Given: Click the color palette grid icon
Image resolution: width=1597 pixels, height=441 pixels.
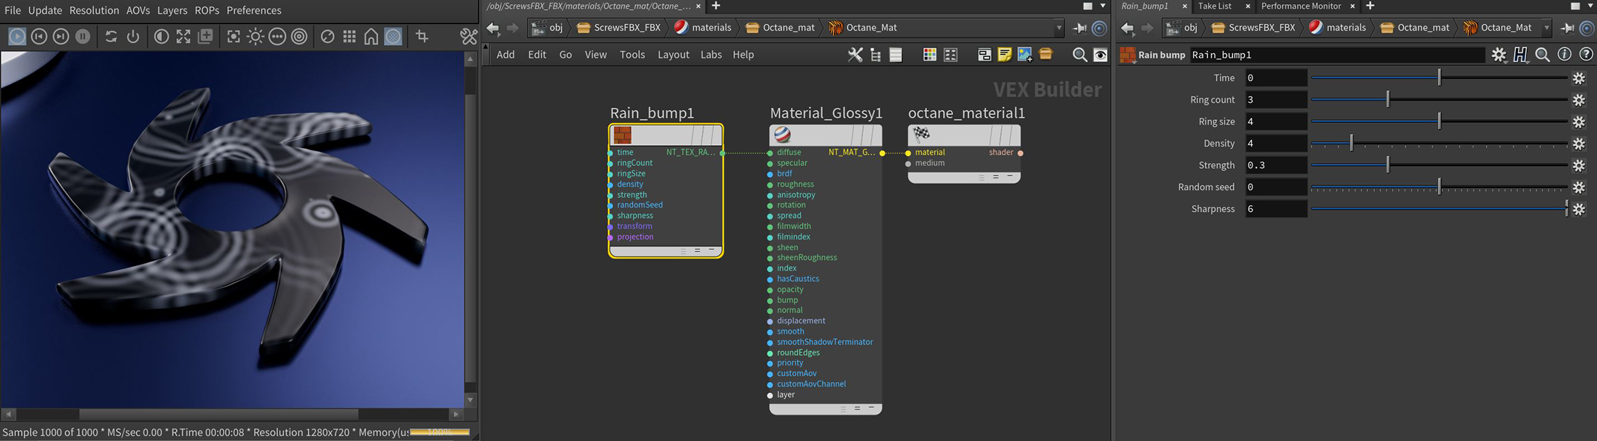Looking at the screenshot, I should click(929, 54).
